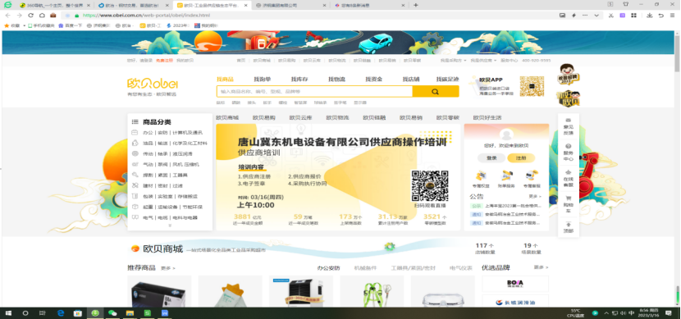The image size is (681, 319).
Task: Select the 找库存 search tab
Action: pyautogui.click(x=299, y=80)
